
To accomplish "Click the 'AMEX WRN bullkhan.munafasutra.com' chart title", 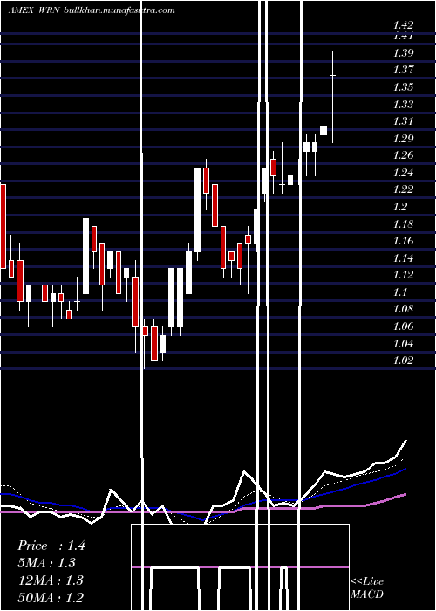I will (x=92, y=10).
